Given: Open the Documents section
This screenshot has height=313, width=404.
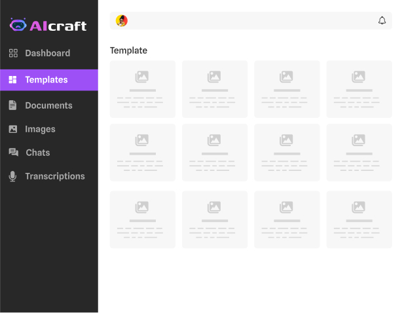Looking at the screenshot, I should click(x=48, y=105).
